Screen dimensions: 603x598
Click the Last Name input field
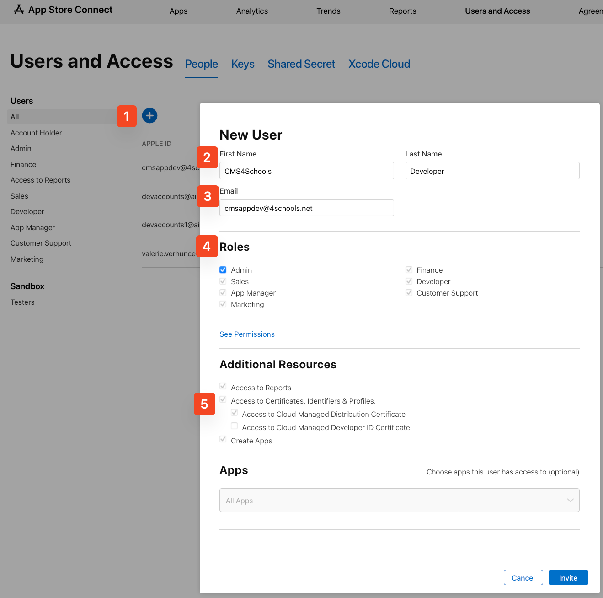pos(492,171)
